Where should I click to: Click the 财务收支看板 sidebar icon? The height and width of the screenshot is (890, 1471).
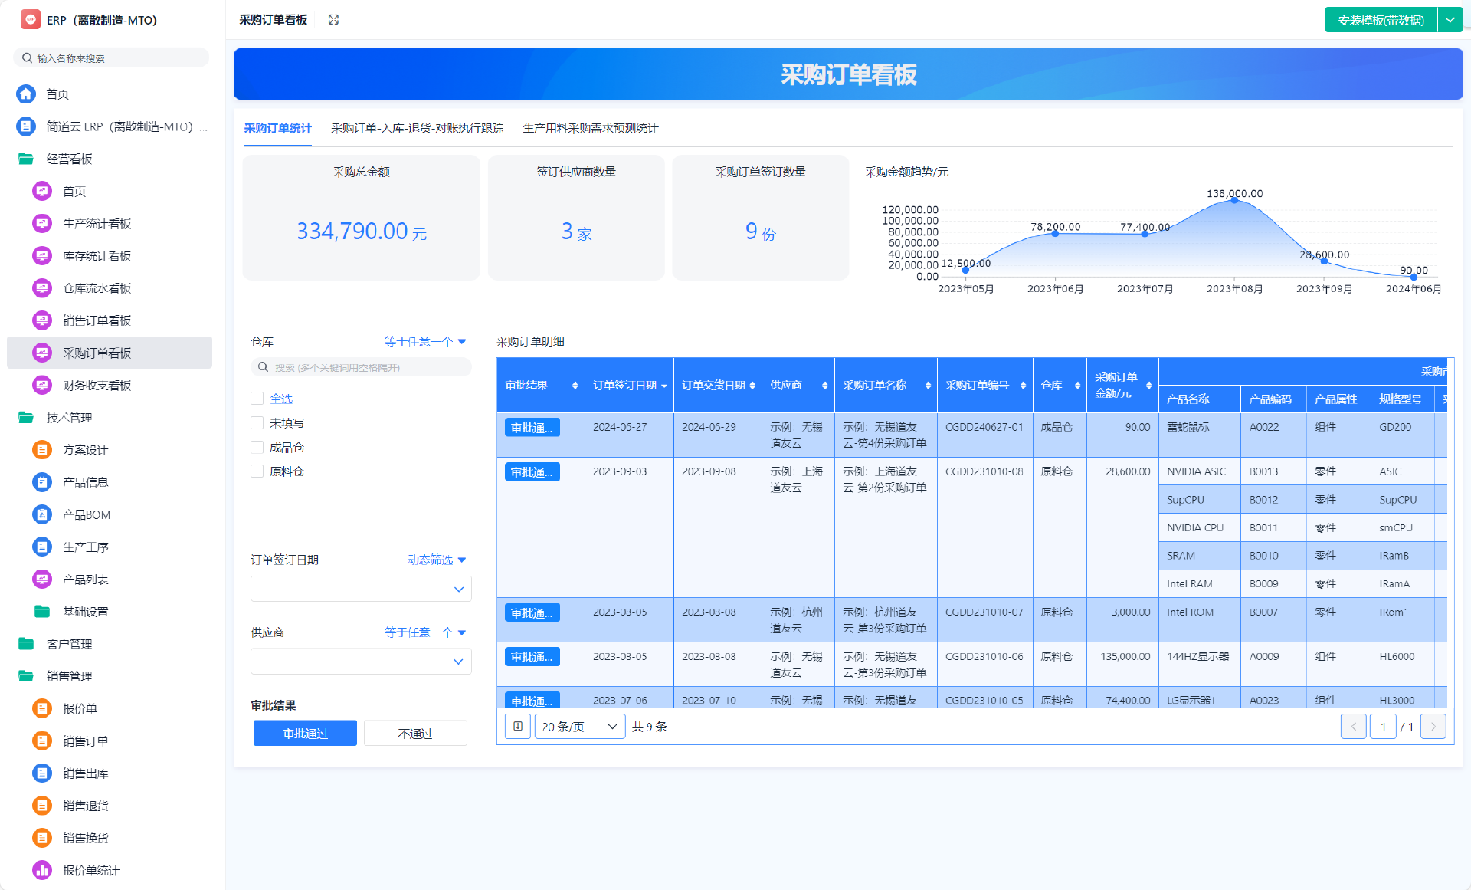(x=42, y=386)
